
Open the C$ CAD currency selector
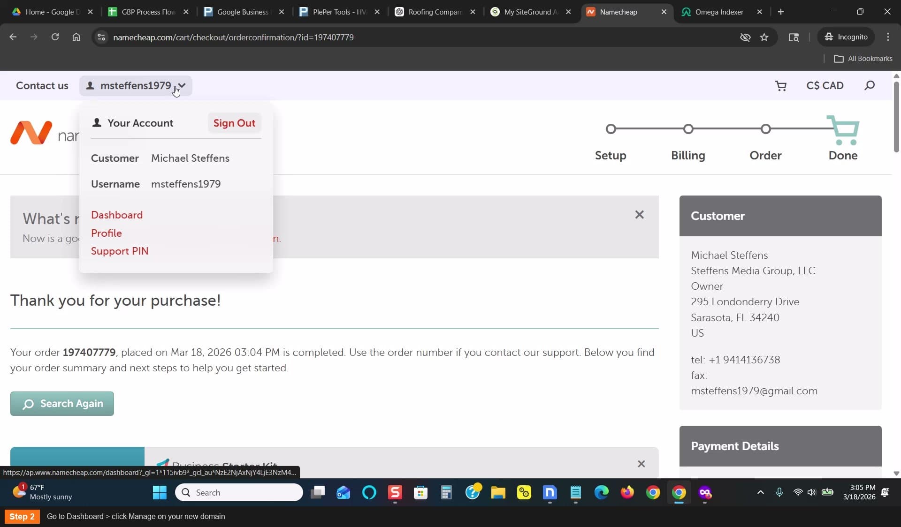click(825, 86)
